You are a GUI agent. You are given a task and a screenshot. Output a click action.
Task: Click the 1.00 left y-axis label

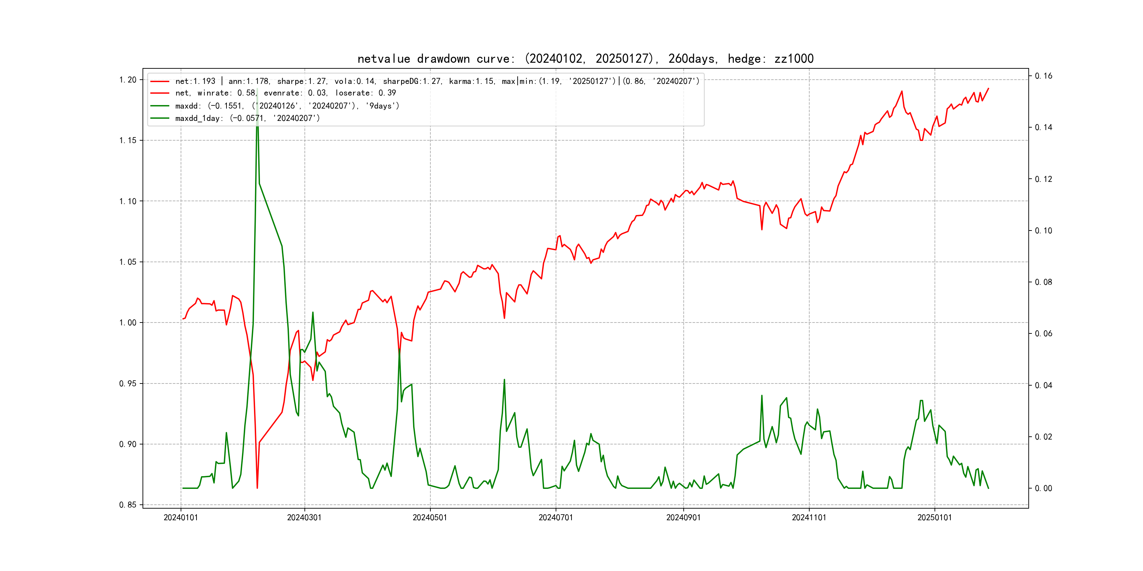[x=127, y=323]
